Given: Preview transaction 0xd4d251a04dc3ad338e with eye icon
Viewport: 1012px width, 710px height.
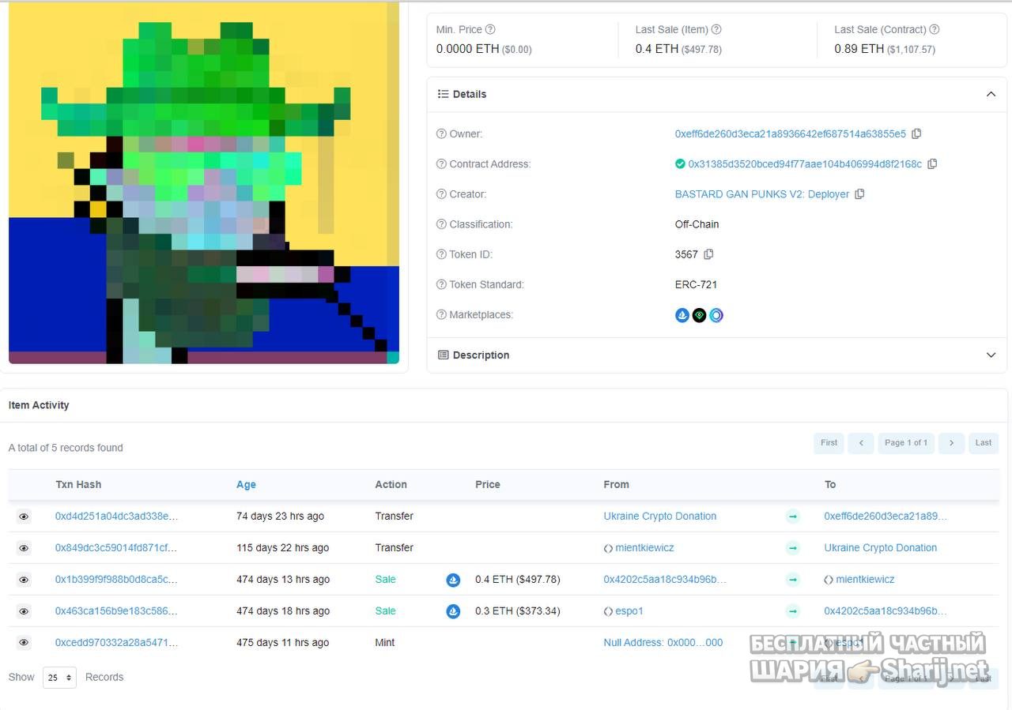Looking at the screenshot, I should [x=24, y=517].
